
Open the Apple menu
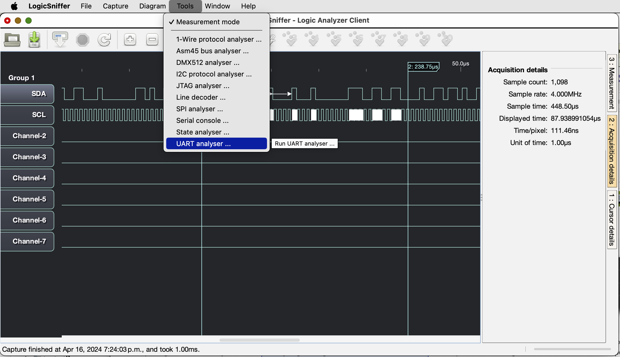coord(14,6)
